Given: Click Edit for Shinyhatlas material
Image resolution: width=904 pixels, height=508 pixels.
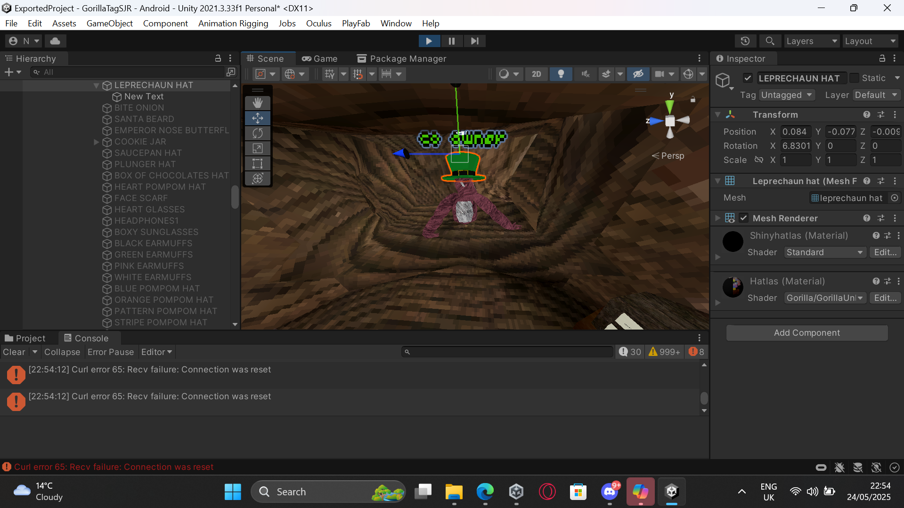Looking at the screenshot, I should point(885,252).
